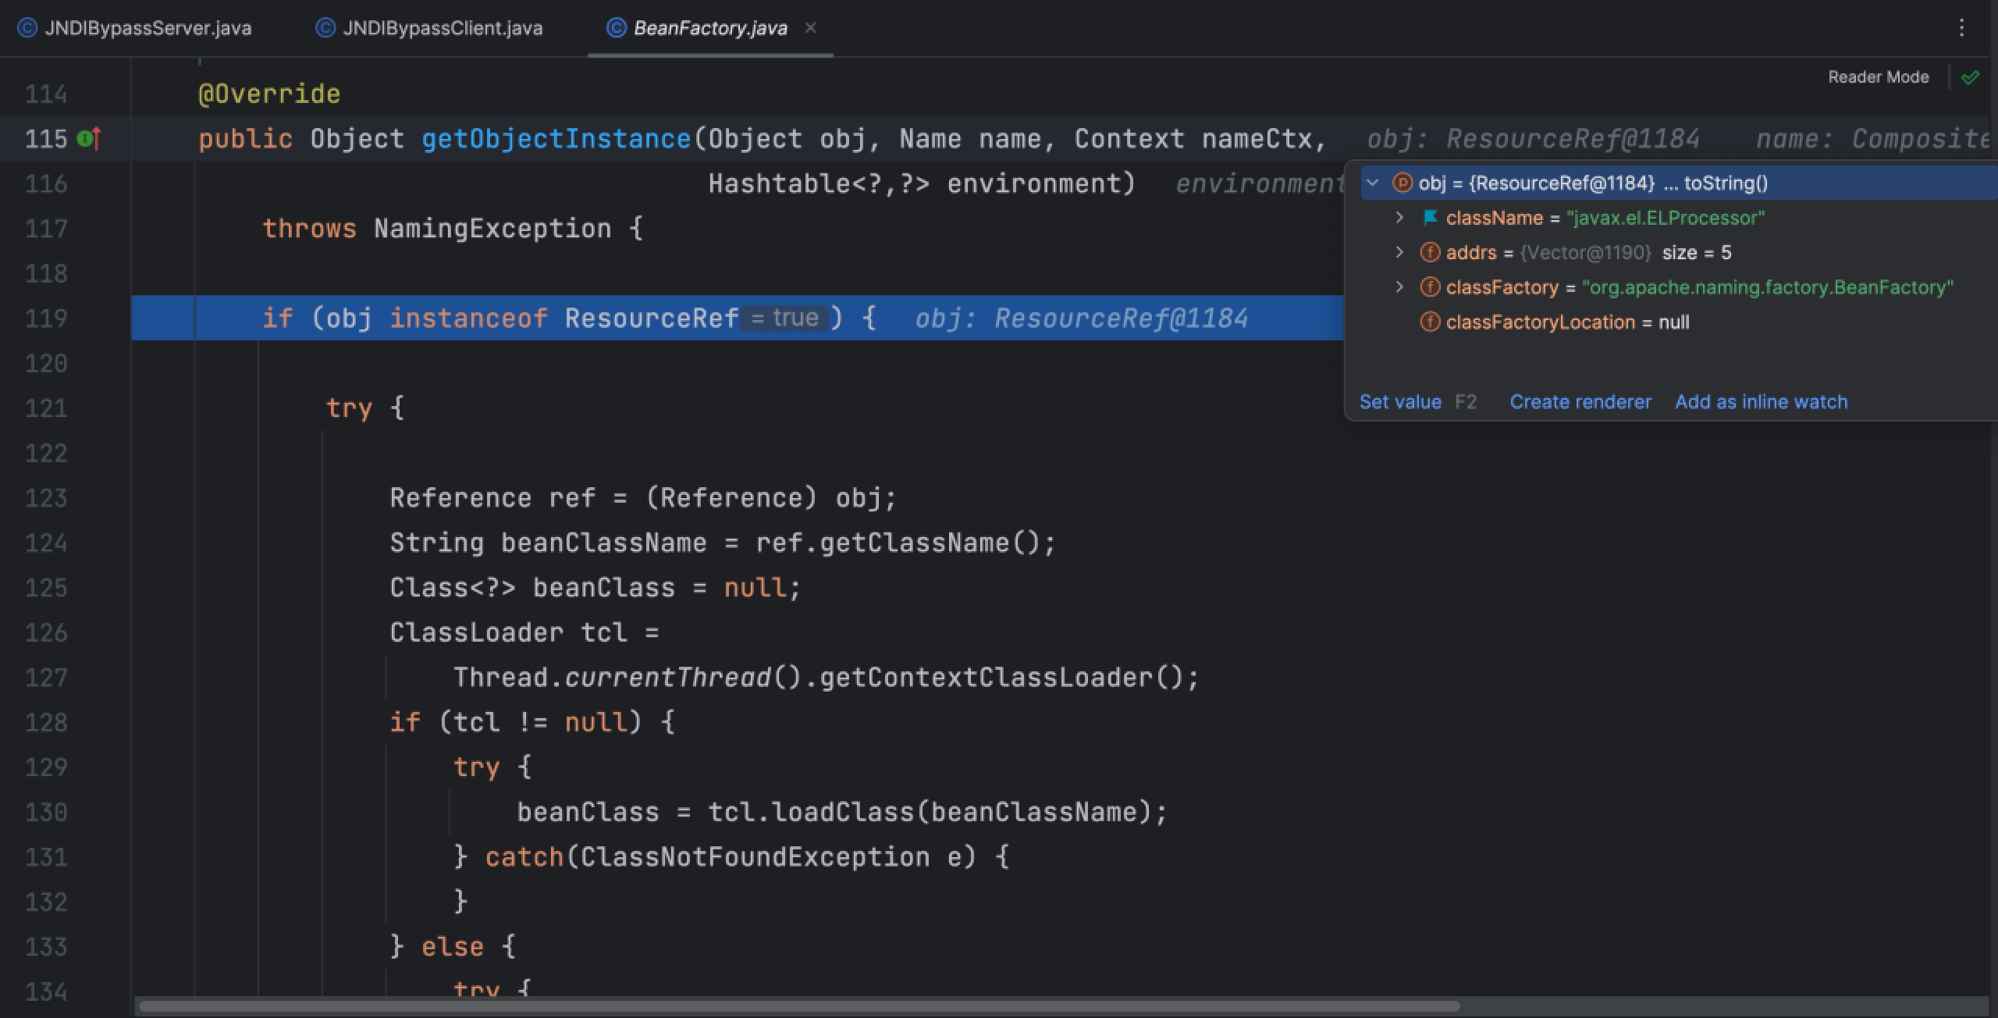Click the Java class icon on BeanFactory.java tab
The height and width of the screenshot is (1018, 1998).
[617, 28]
